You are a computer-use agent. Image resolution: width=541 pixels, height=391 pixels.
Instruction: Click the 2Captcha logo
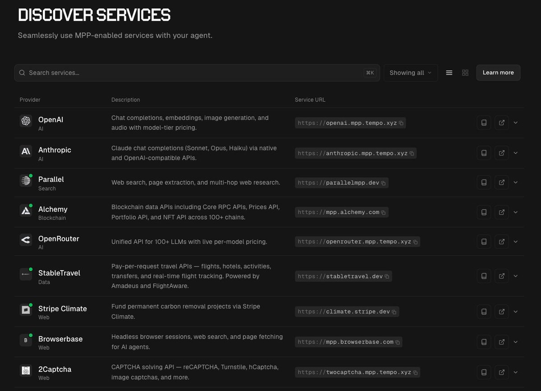[26, 370]
